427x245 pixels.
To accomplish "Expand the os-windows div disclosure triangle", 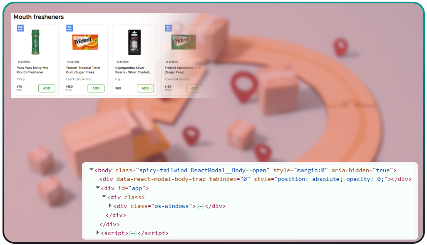I will click(x=111, y=206).
